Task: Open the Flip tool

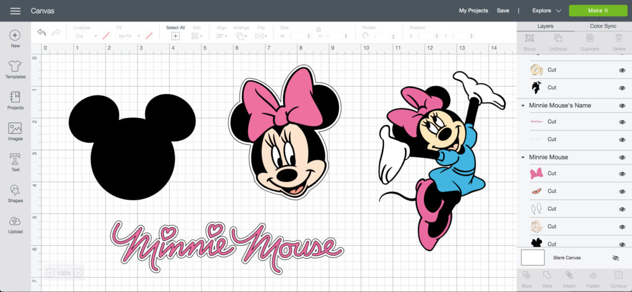Action: tap(261, 36)
